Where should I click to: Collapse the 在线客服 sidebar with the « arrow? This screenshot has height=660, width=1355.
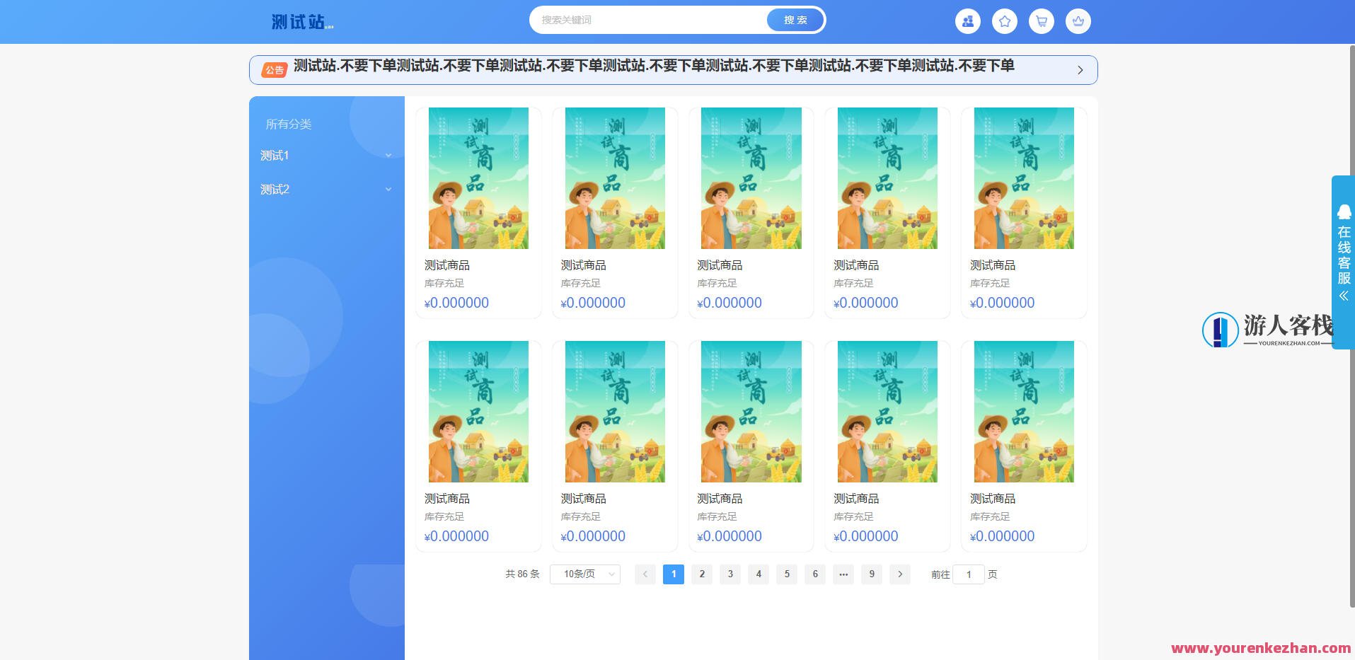1343,296
